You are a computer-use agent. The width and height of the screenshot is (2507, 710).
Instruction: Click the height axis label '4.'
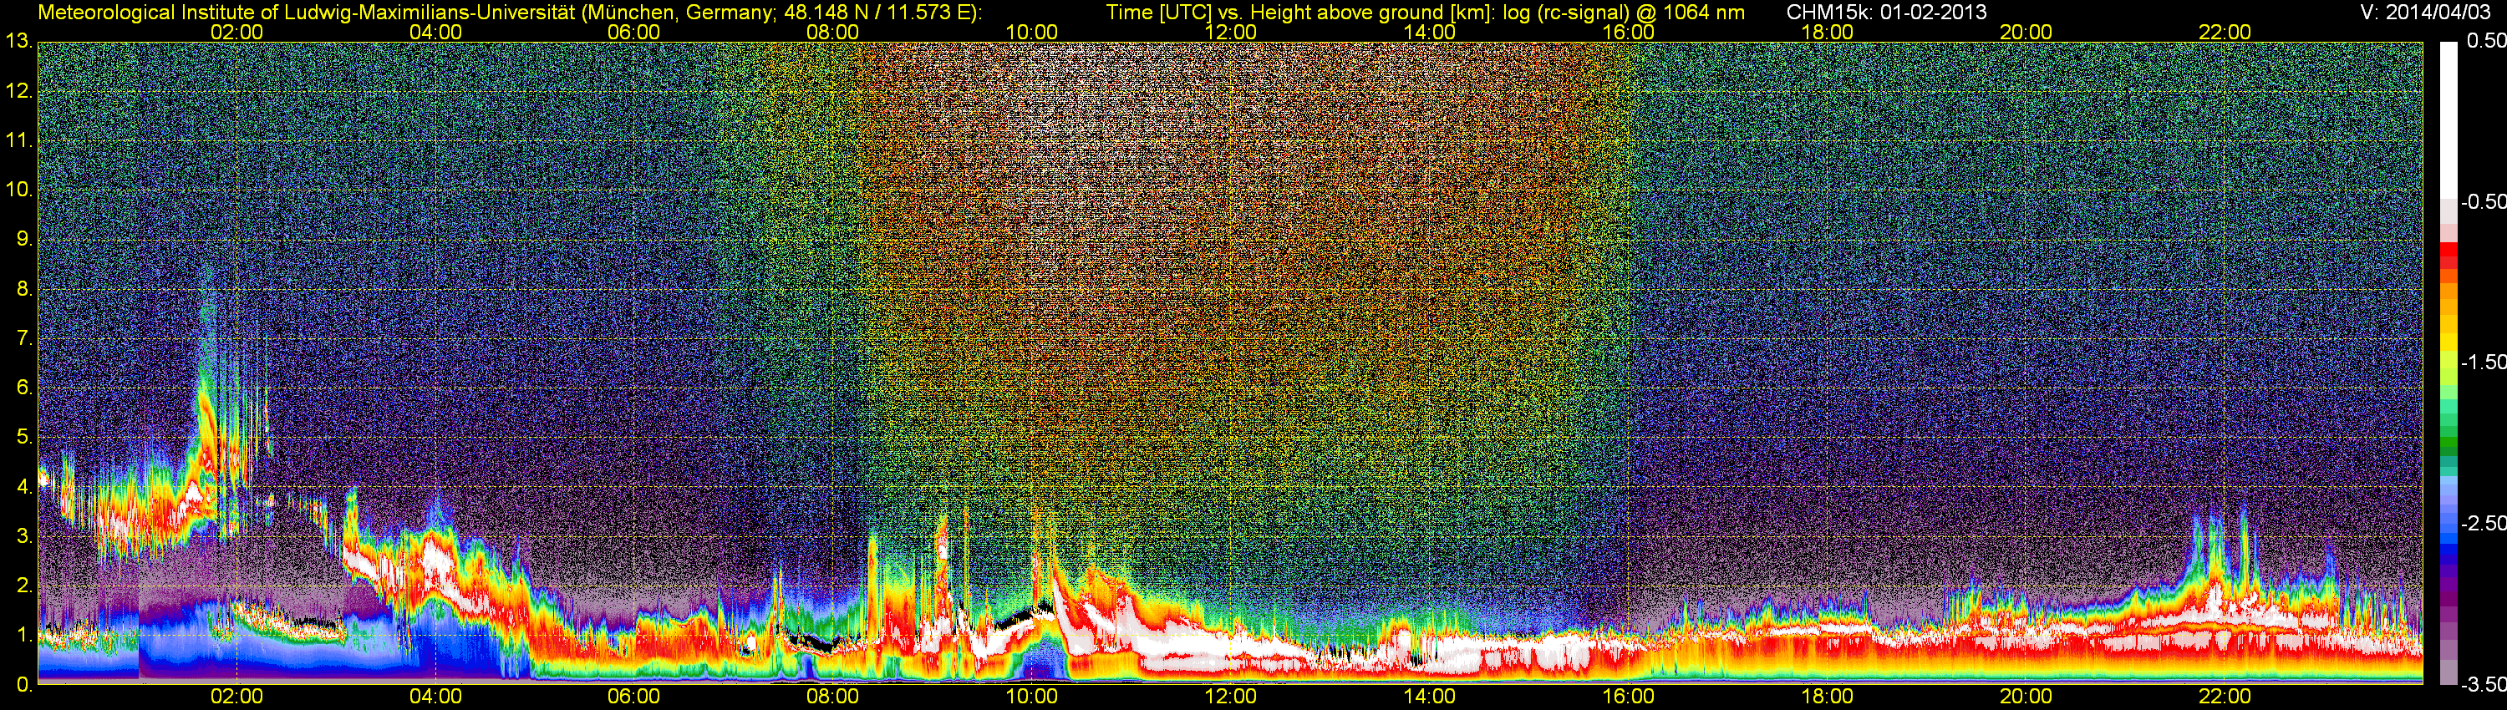(x=23, y=486)
